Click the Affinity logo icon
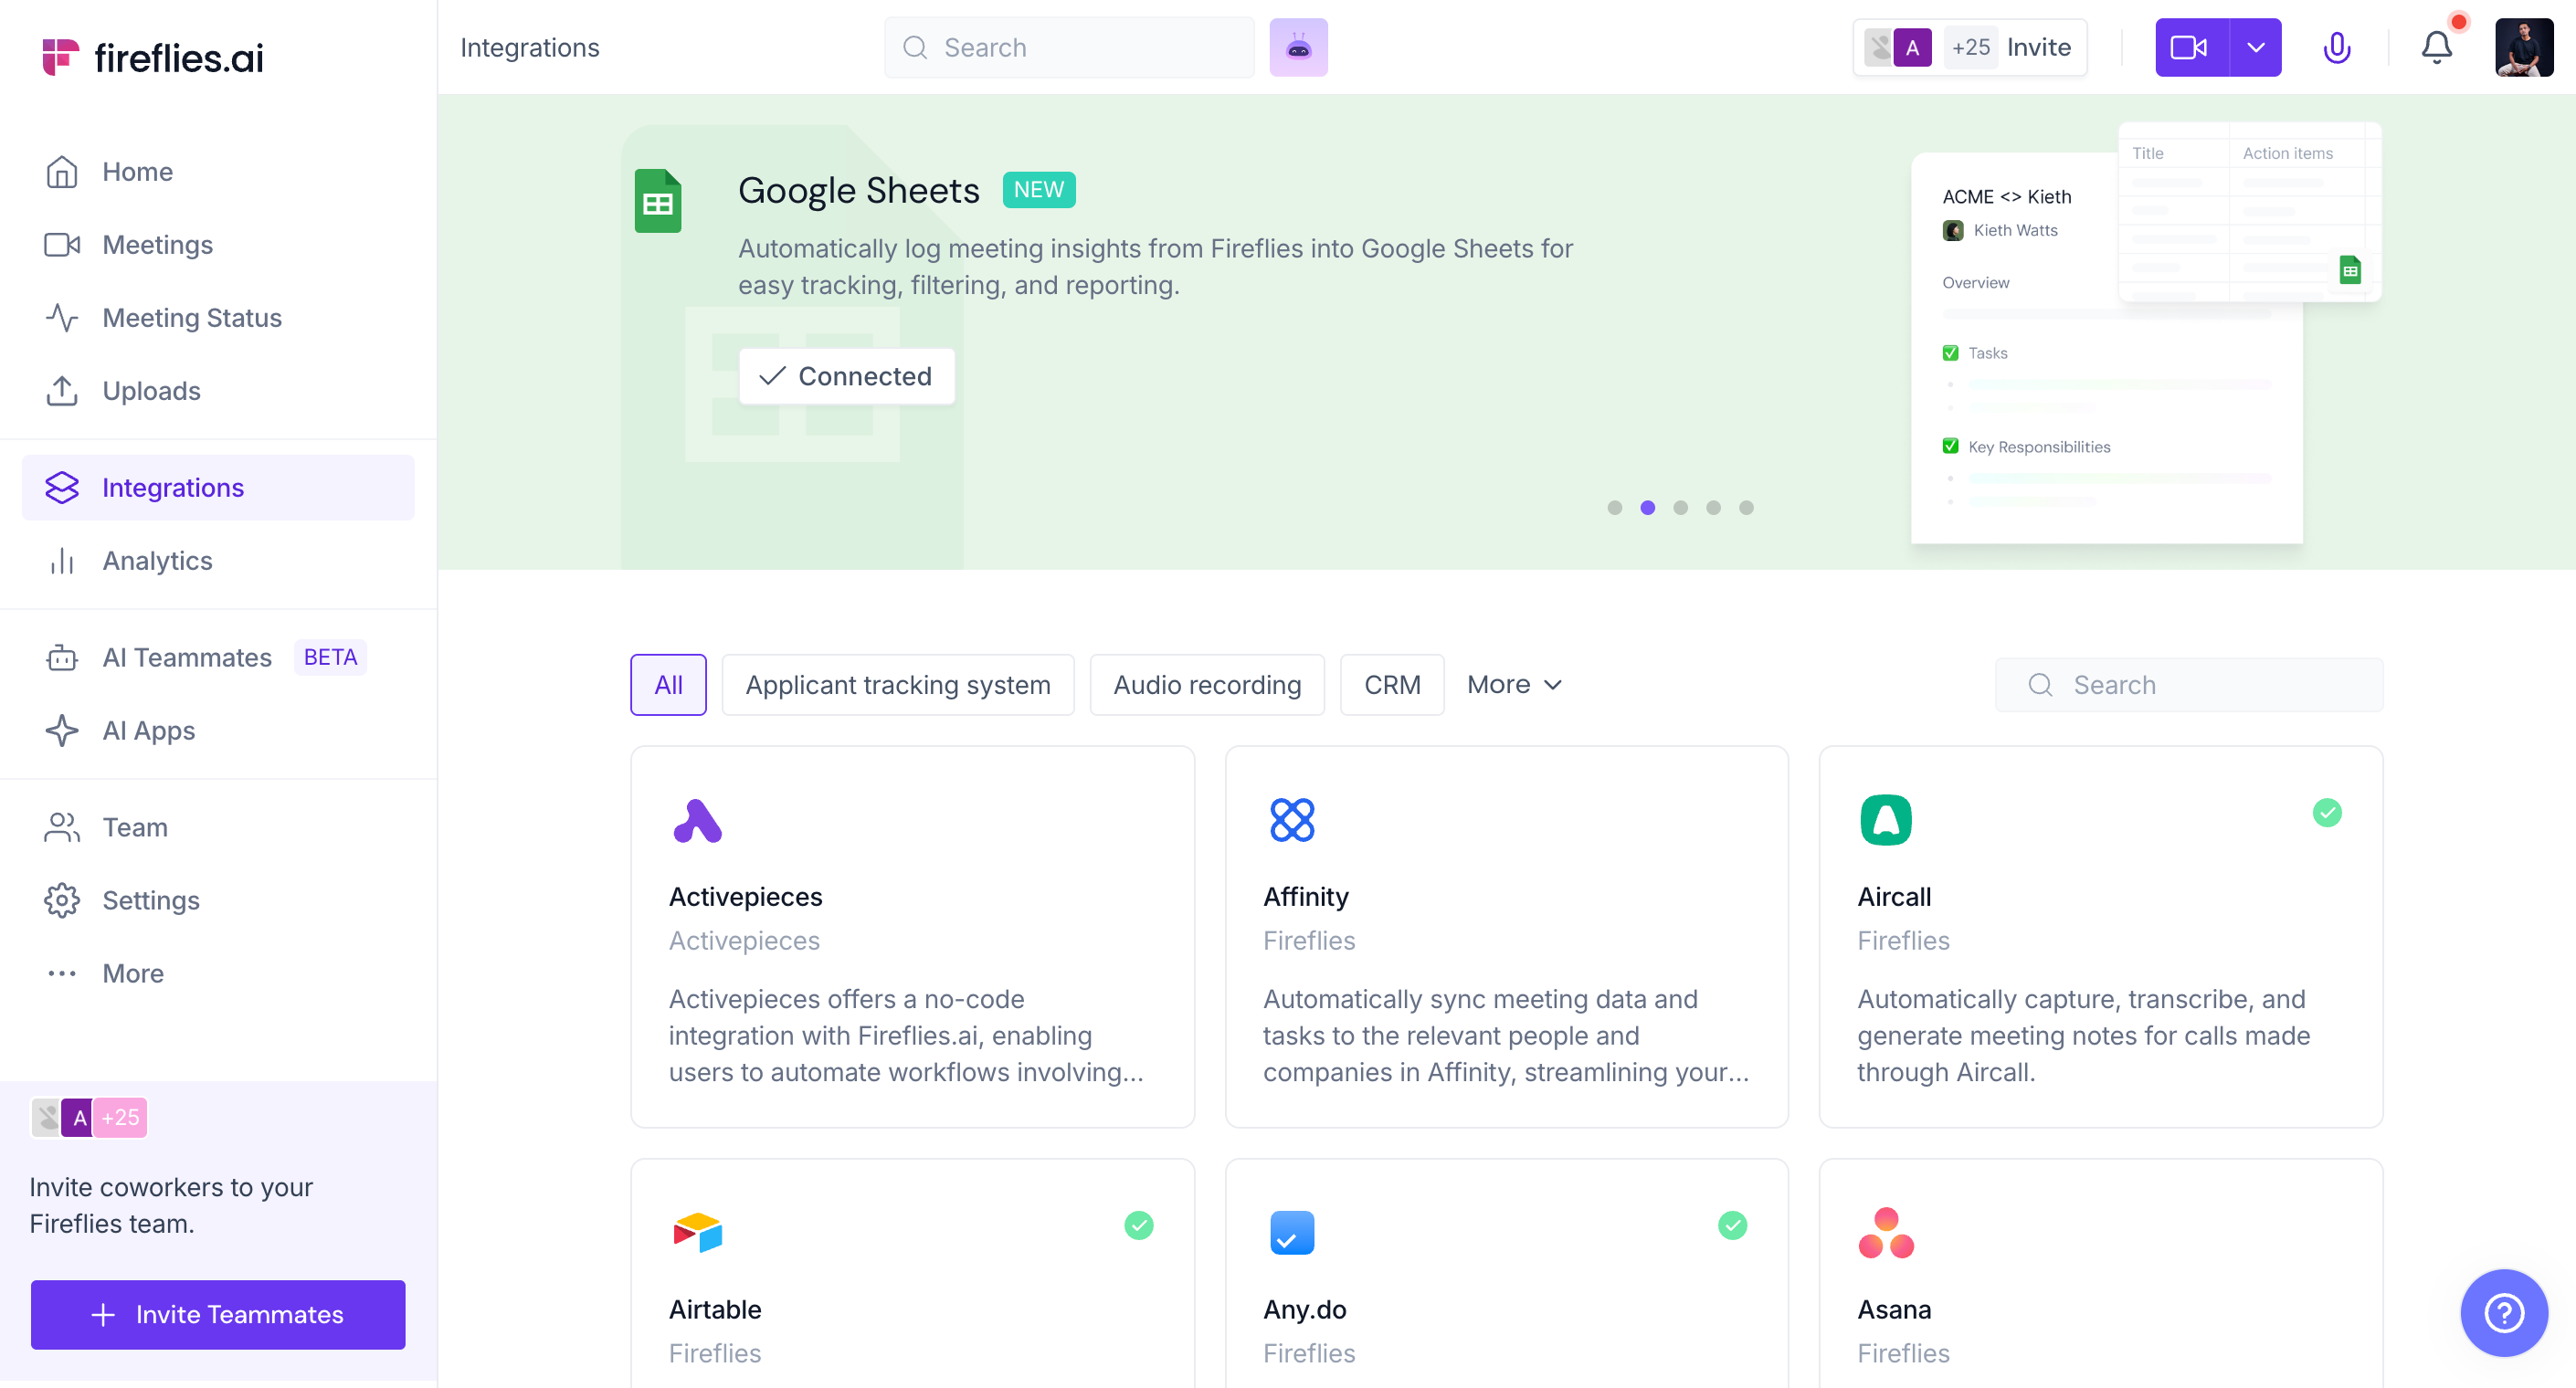 pos(1291,820)
